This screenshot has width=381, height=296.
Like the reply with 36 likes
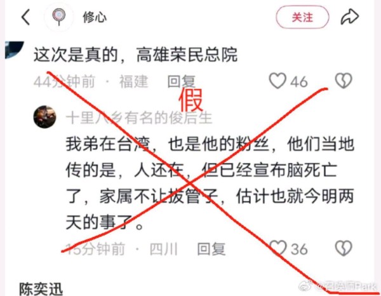(278, 248)
